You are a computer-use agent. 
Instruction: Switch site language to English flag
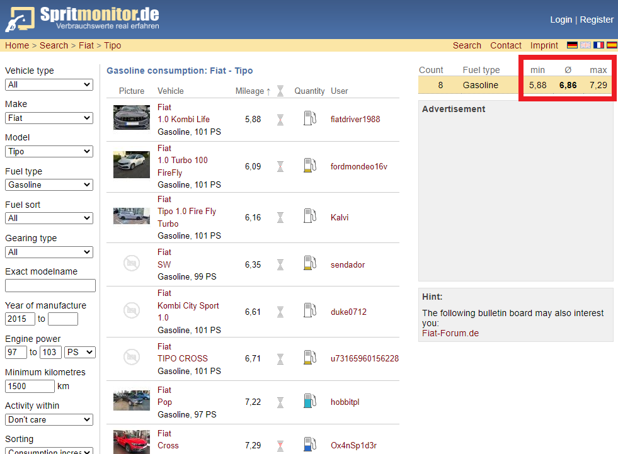[x=585, y=45]
